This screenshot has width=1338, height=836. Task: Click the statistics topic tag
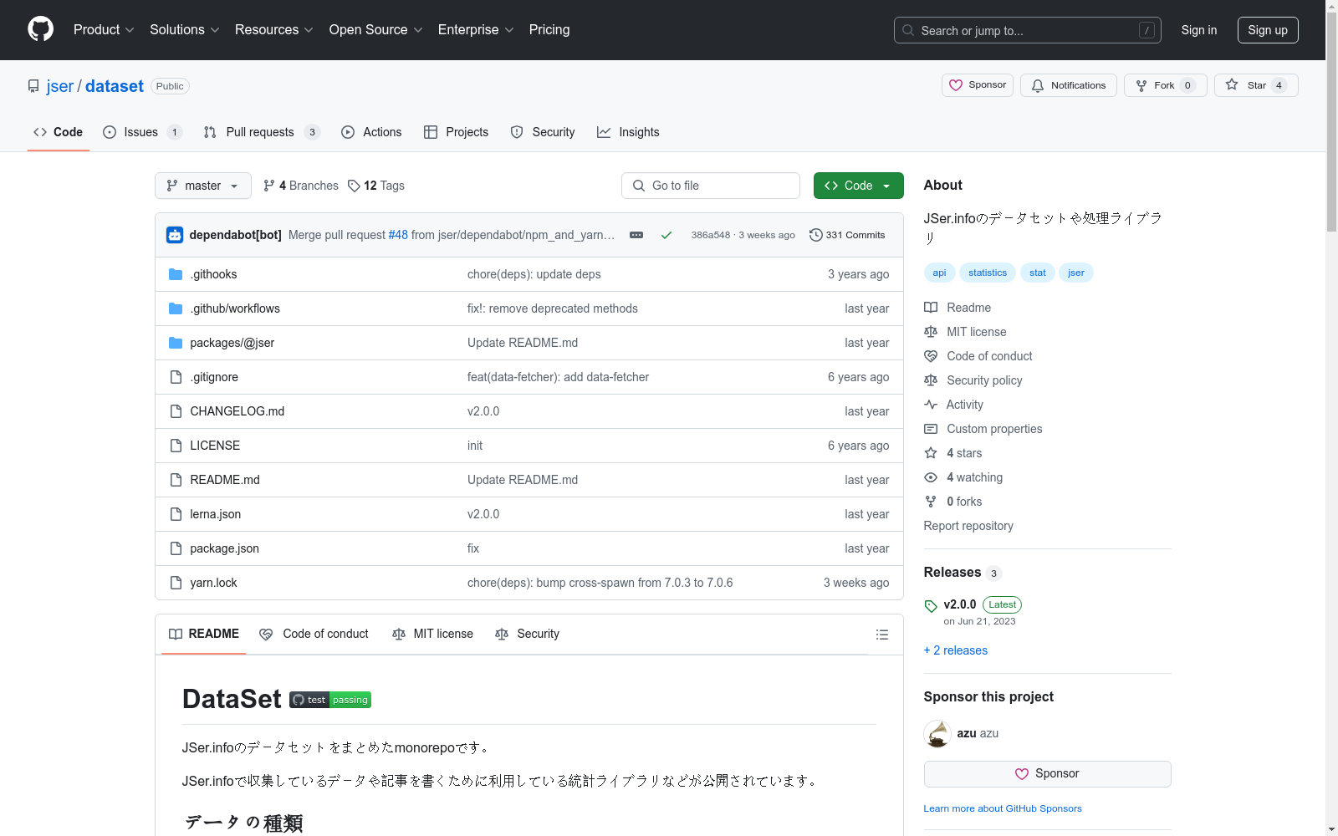[988, 273]
